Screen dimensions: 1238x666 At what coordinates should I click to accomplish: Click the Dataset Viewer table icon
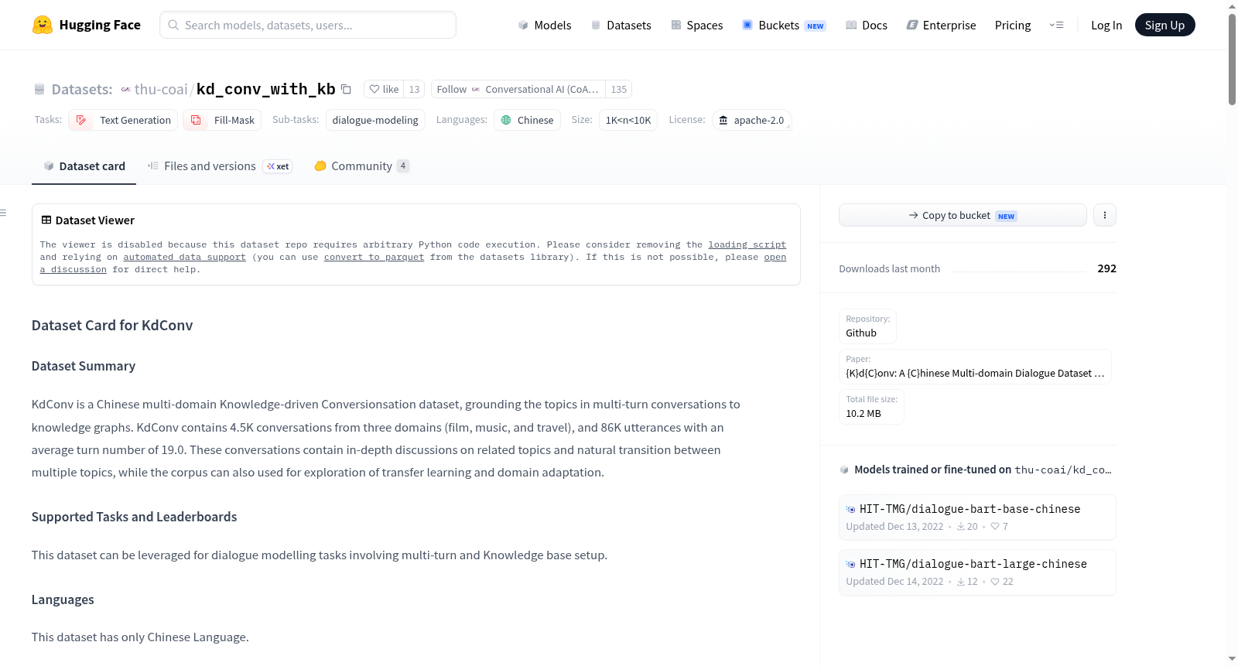click(46, 220)
